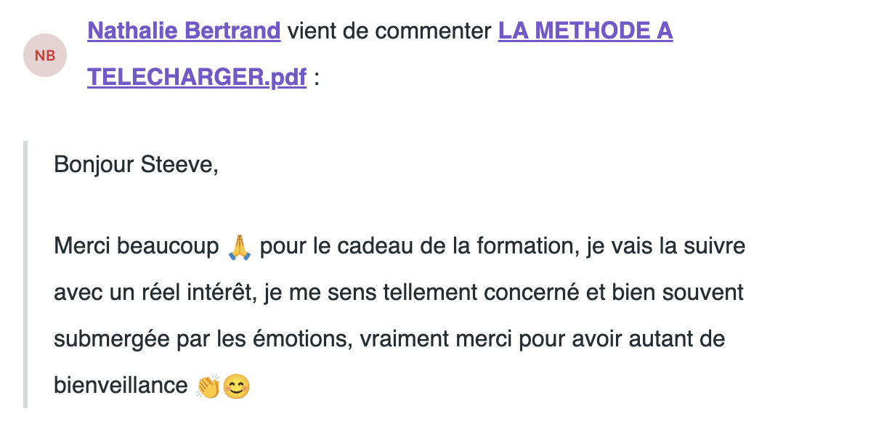This screenshot has width=876, height=427.
Task: Open Nathalie Bertrand's profile link
Action: 184,31
